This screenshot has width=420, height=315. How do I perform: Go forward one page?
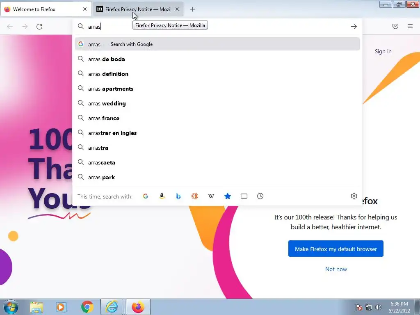[25, 27]
